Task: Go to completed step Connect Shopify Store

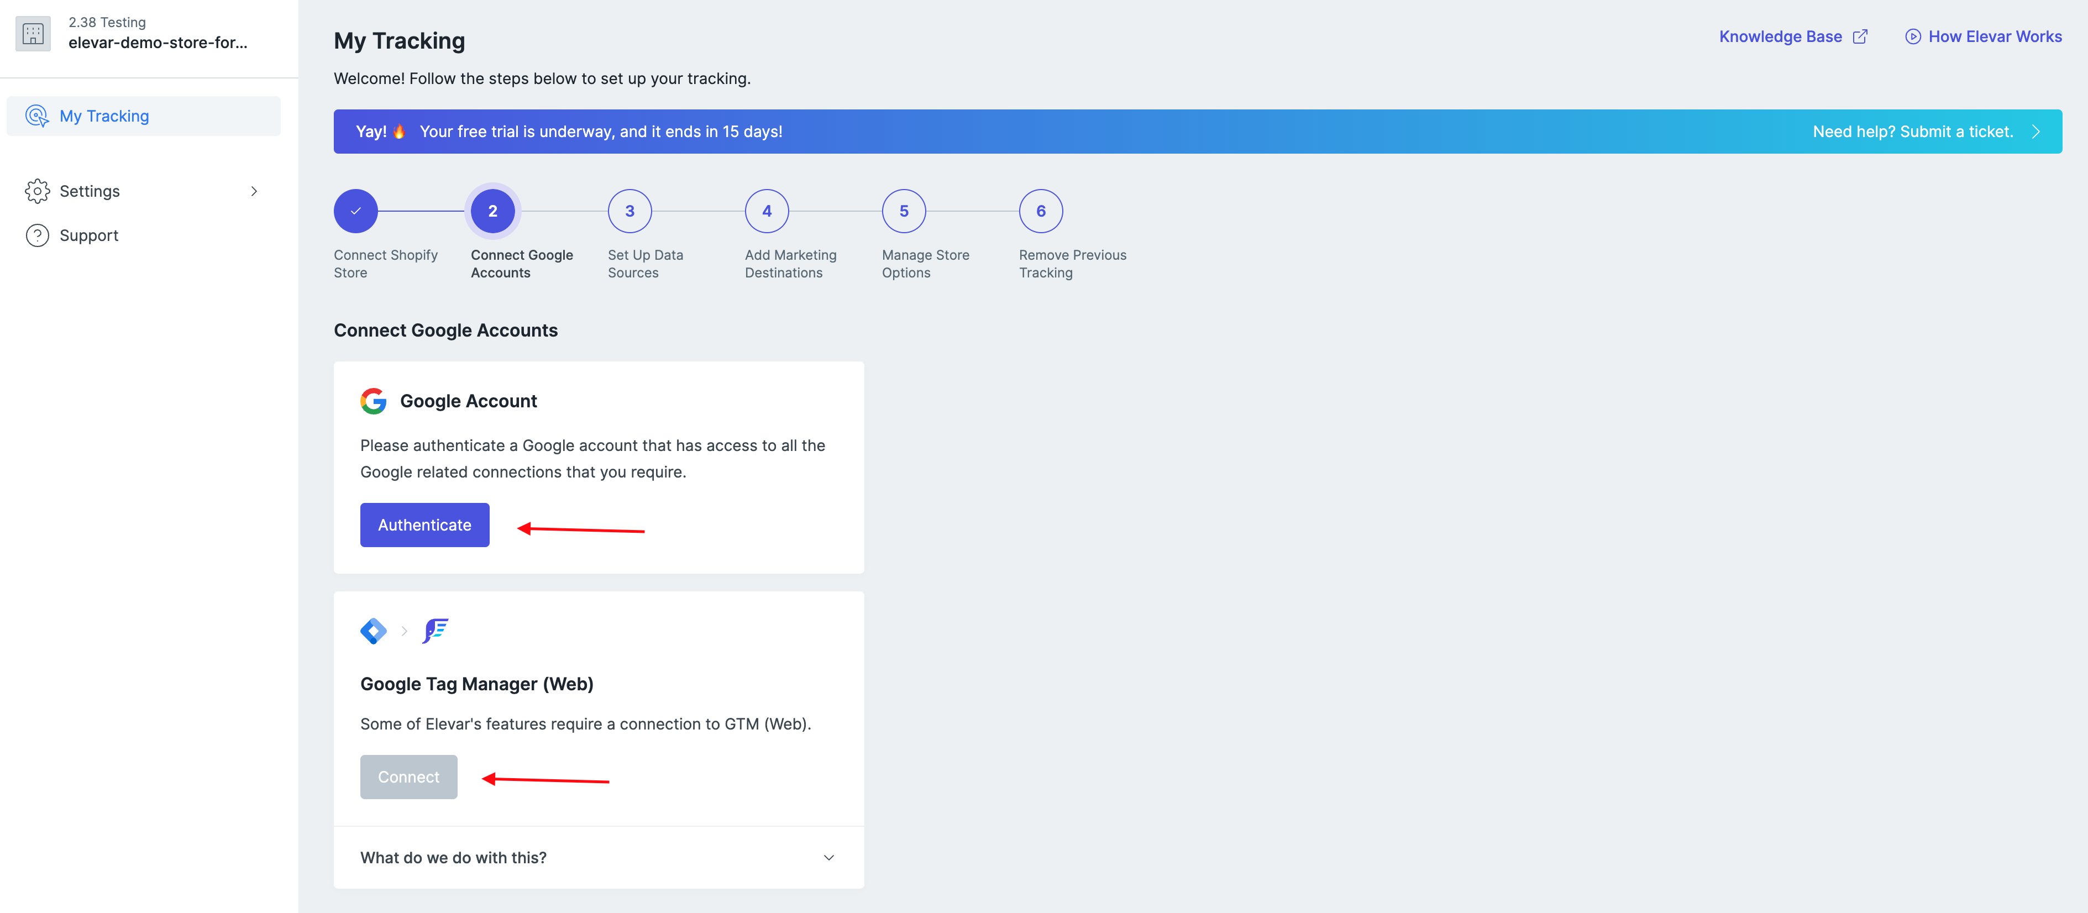Action: coord(356,211)
